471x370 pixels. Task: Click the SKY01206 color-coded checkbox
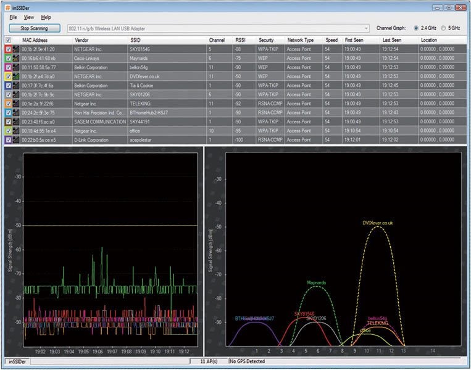(x=9, y=94)
